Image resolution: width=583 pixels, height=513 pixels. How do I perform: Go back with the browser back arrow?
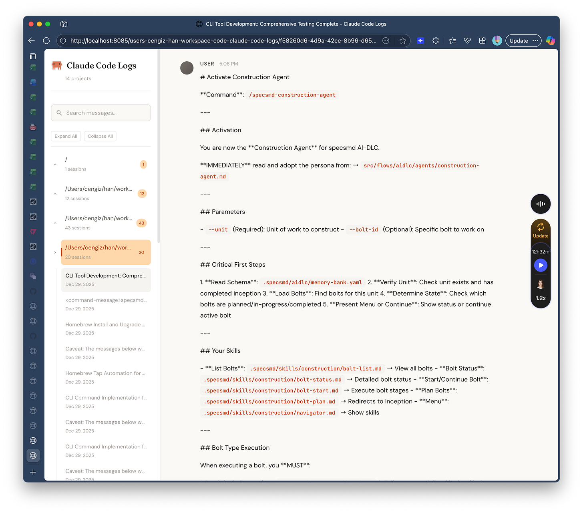[x=32, y=40]
